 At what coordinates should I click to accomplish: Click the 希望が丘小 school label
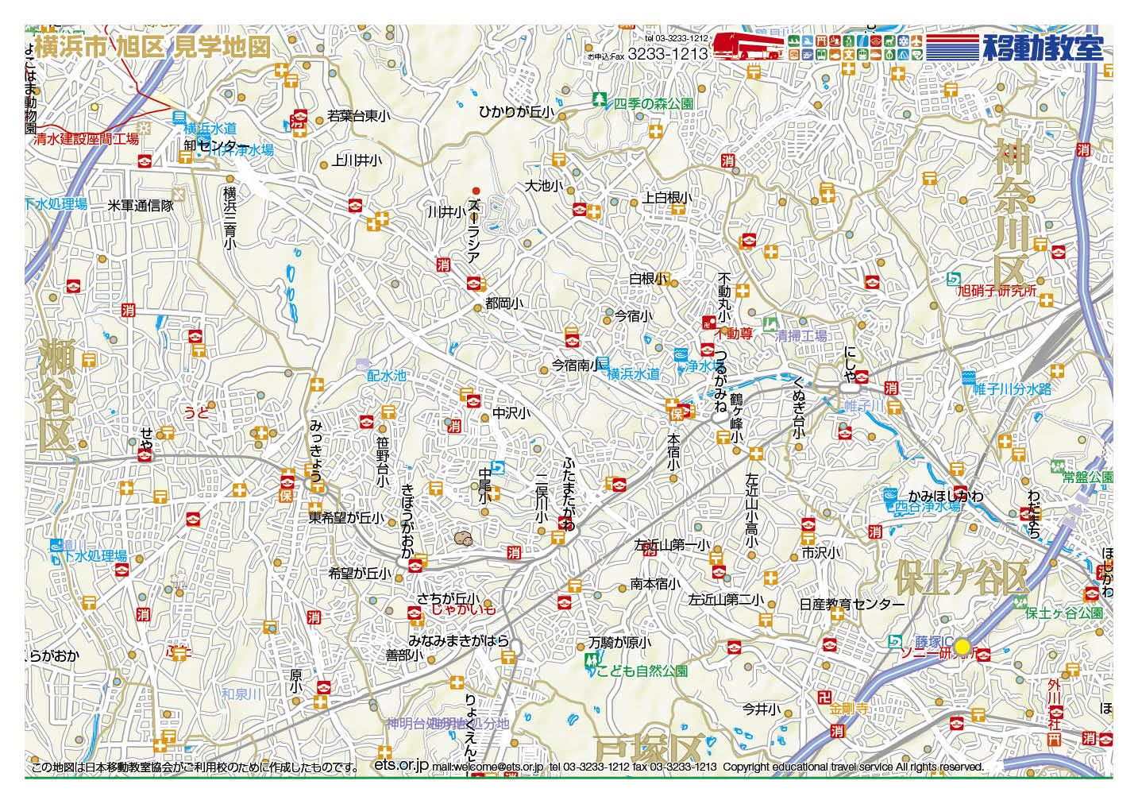tap(360, 573)
